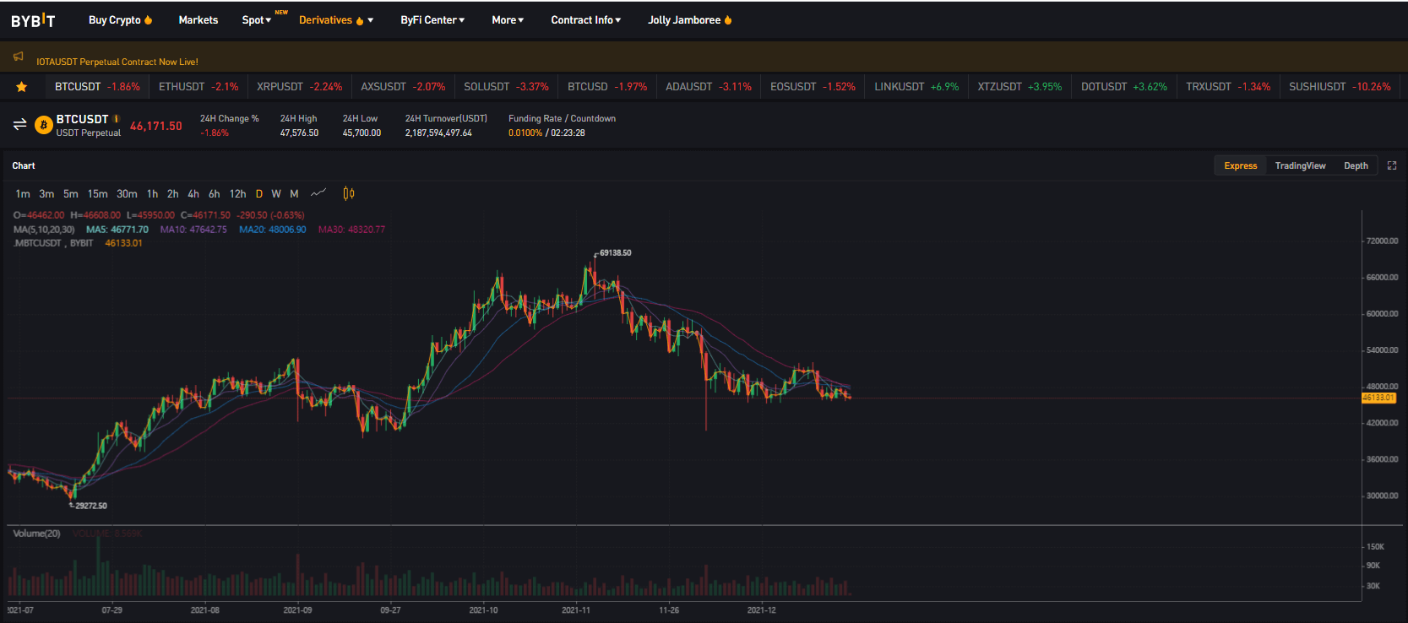Select EOSUSDT in the ticker bar
The height and width of the screenshot is (623, 1408).
(x=813, y=87)
